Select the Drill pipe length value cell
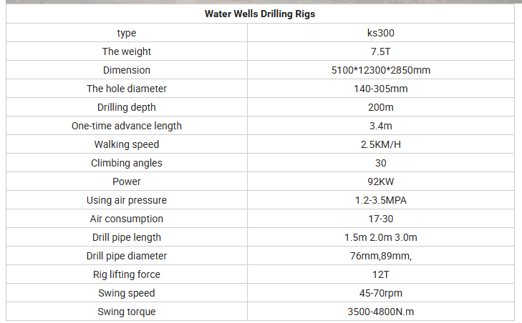 tap(380, 237)
